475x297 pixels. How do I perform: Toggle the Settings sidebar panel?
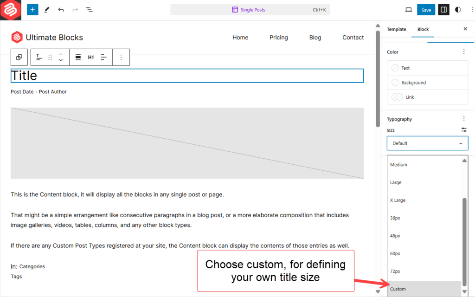tap(443, 9)
